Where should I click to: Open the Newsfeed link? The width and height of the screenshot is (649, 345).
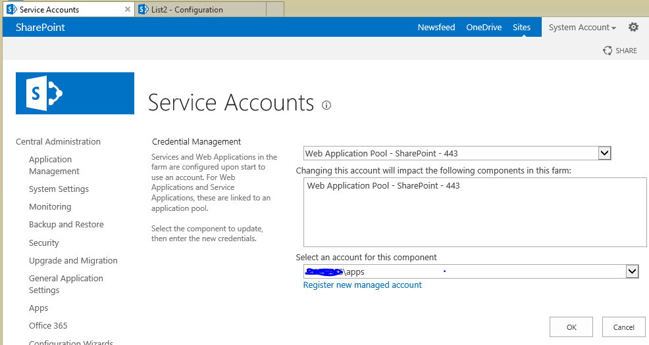pyautogui.click(x=436, y=27)
